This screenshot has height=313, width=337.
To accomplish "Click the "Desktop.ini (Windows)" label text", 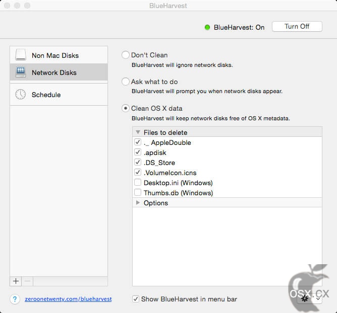I will point(178,183).
